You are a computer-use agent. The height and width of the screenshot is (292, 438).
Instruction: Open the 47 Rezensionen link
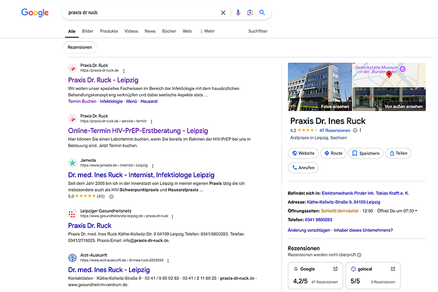[x=334, y=130]
